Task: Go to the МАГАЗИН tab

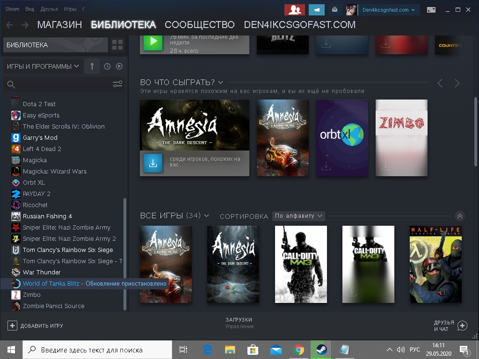Action: click(59, 25)
